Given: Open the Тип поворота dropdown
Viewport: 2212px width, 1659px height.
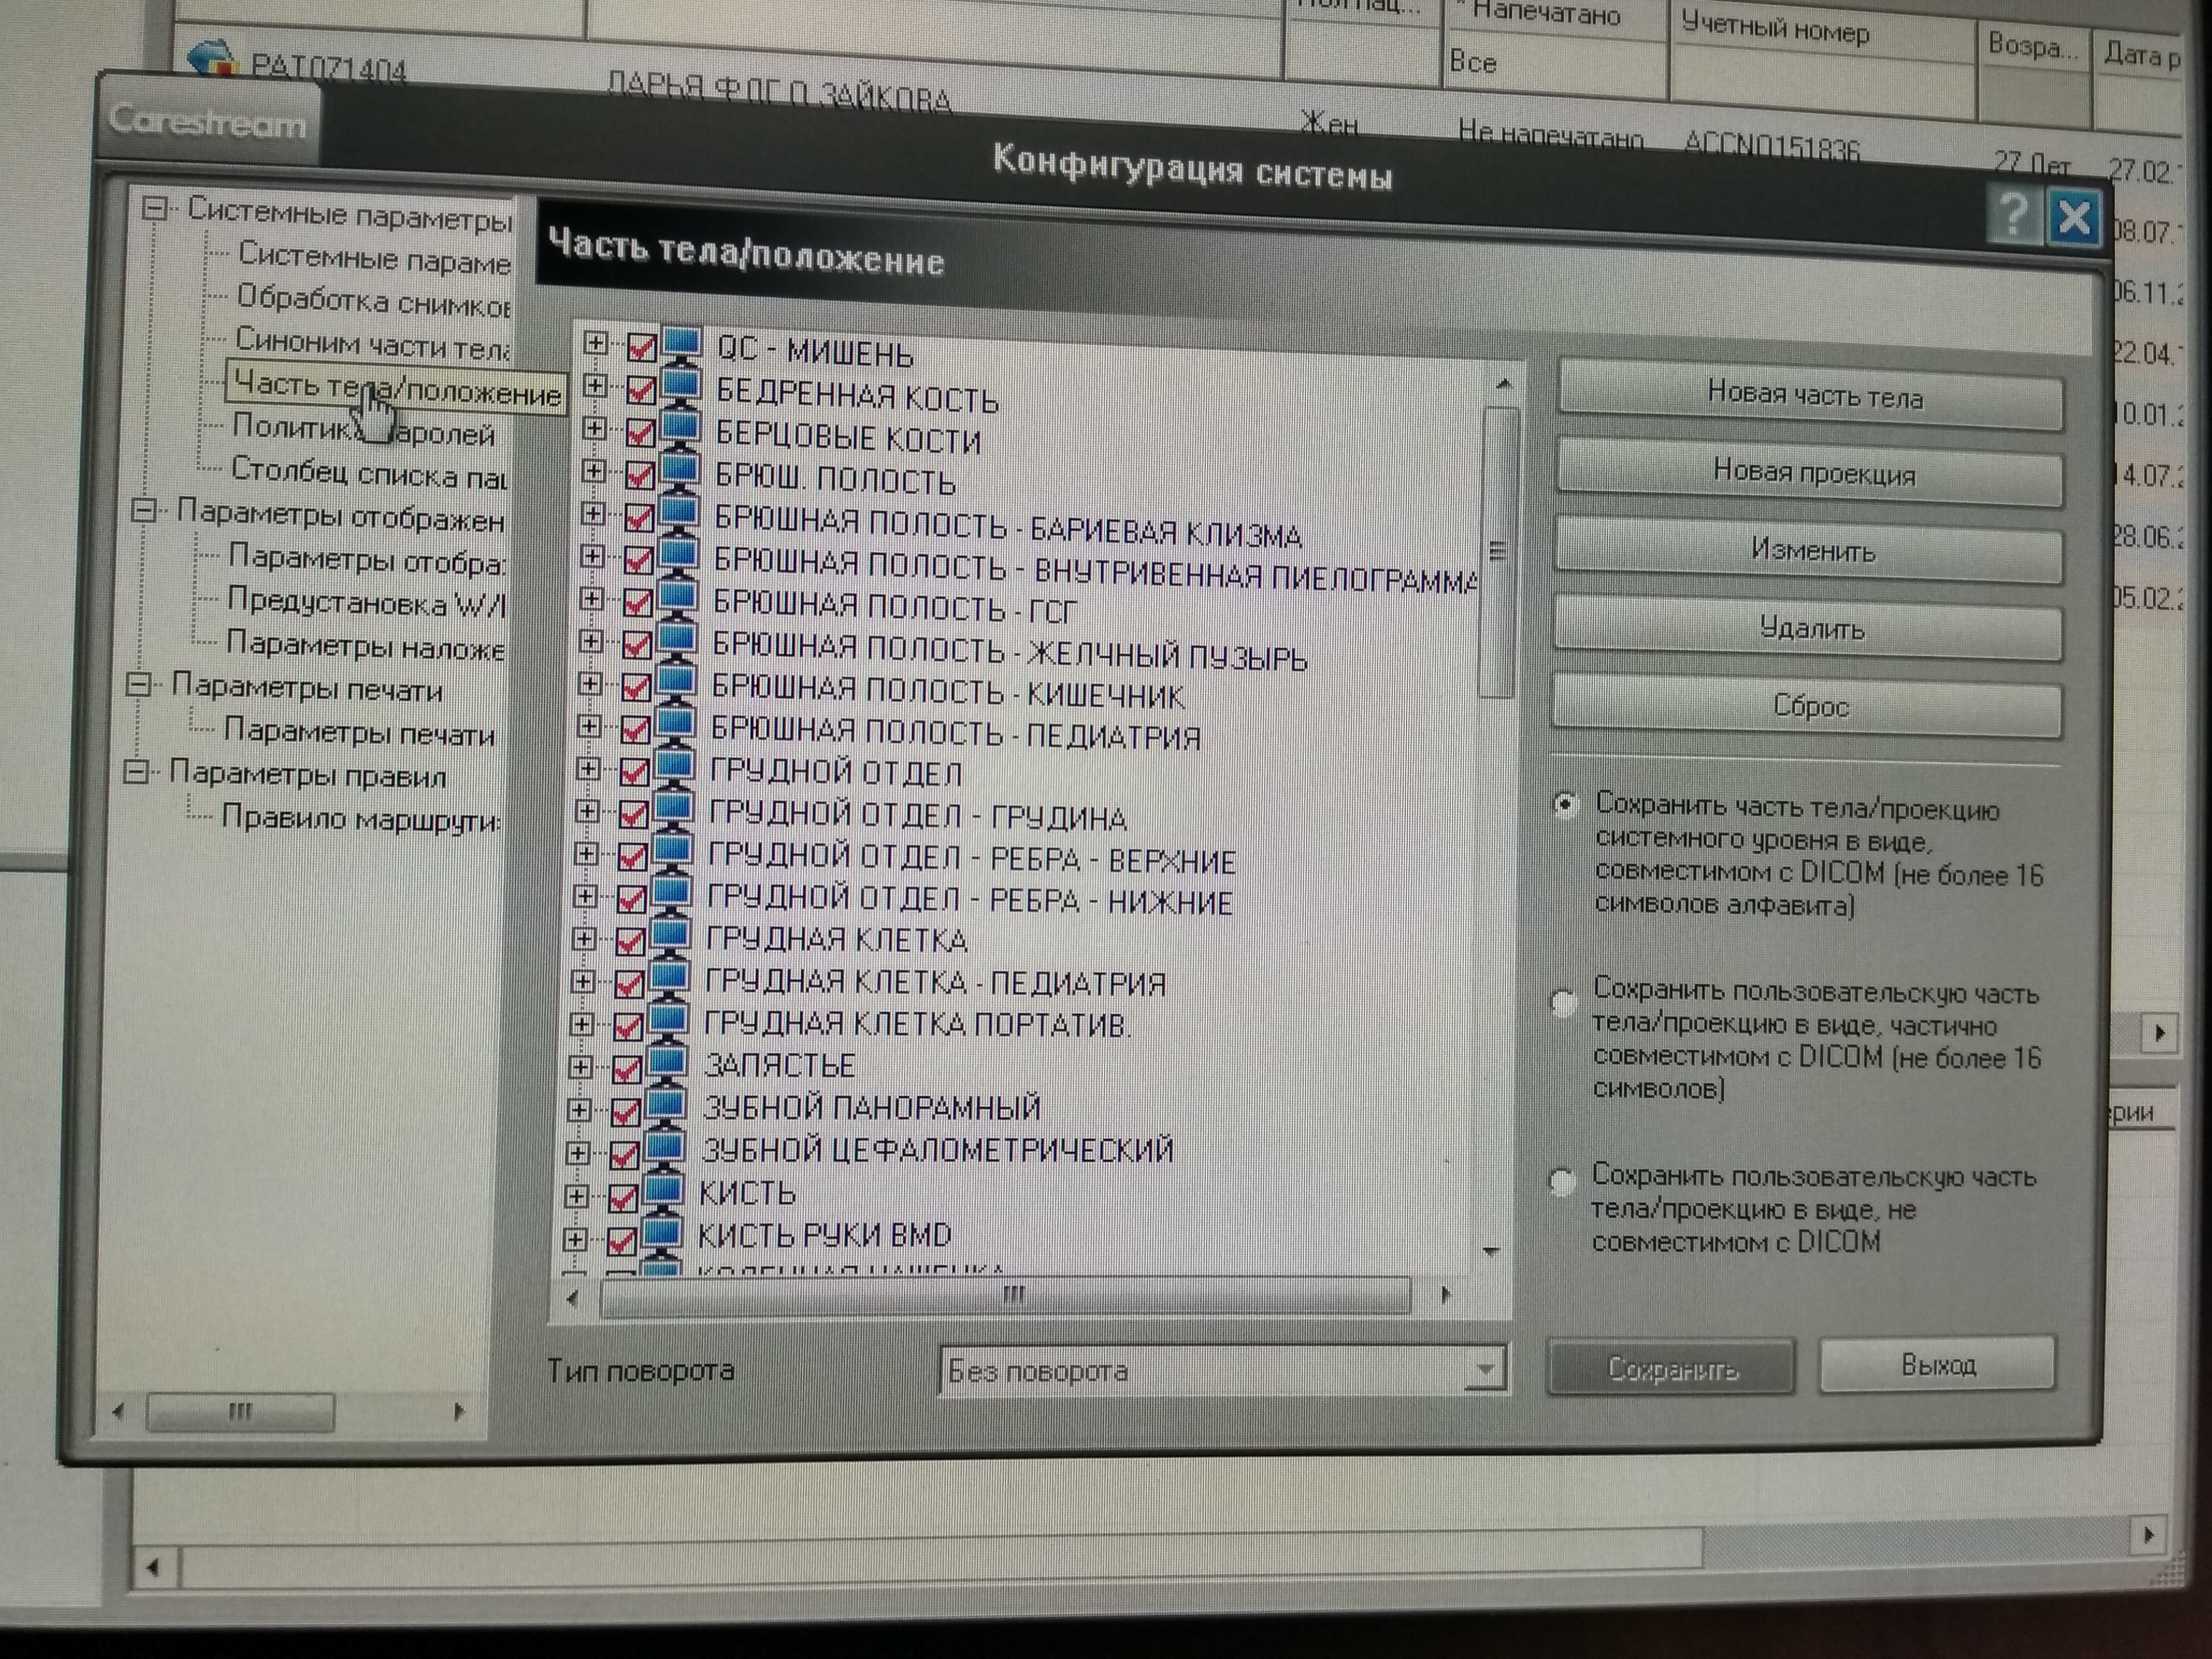Looking at the screenshot, I should 1485,1369.
